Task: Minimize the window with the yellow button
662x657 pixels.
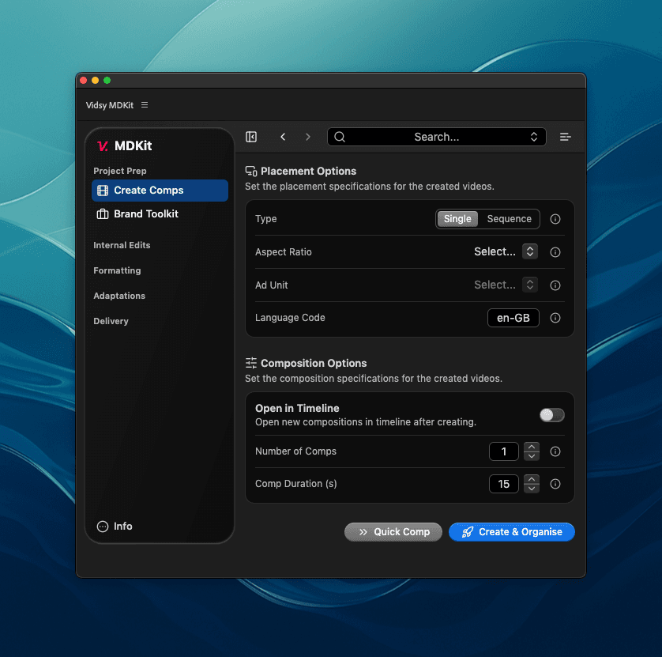Action: click(96, 81)
